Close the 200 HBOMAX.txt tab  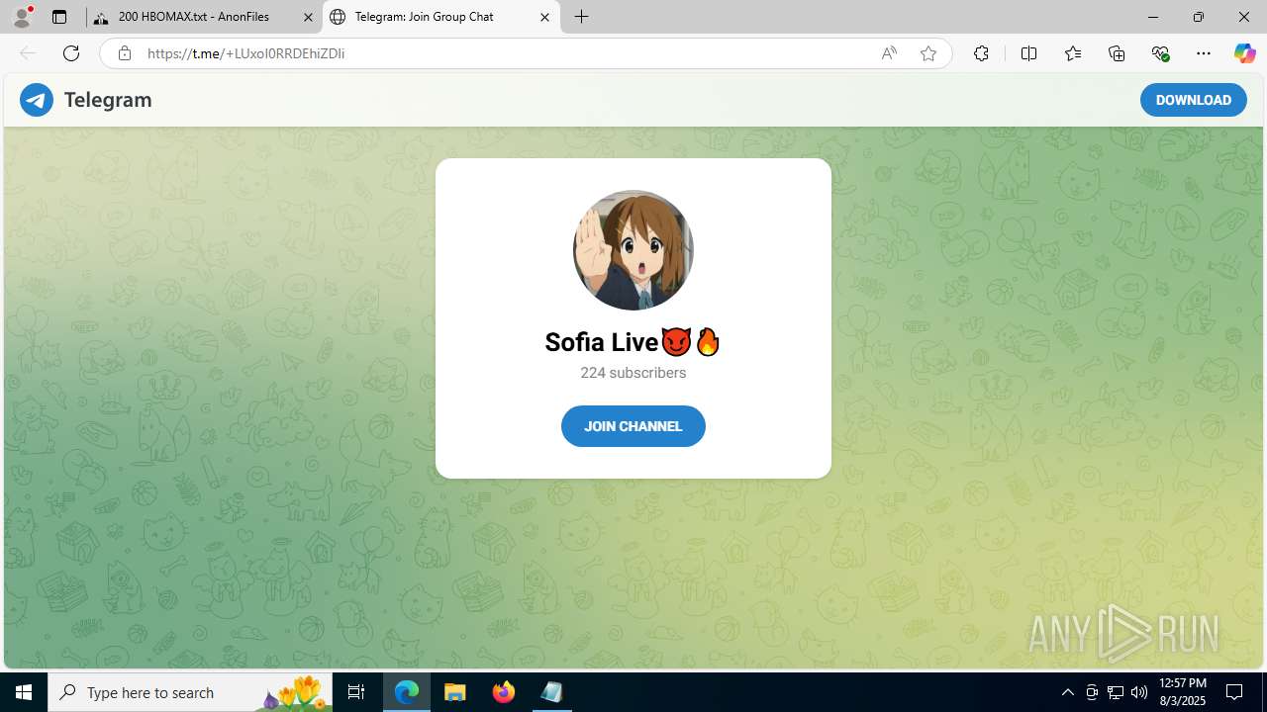[x=308, y=17]
